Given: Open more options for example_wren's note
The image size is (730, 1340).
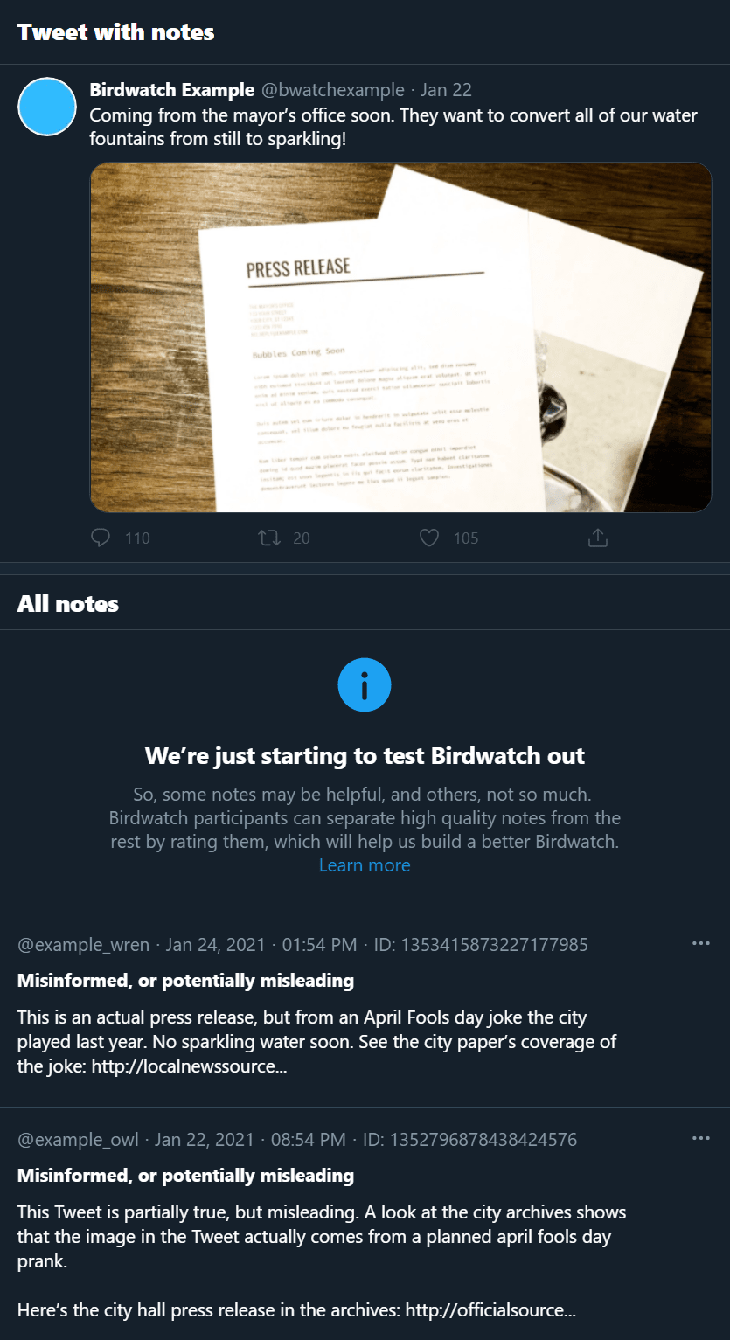Looking at the screenshot, I should tap(700, 944).
